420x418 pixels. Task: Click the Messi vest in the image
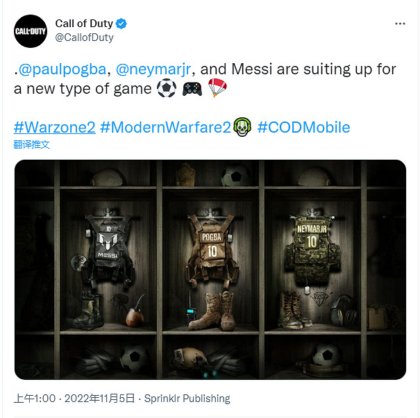pos(108,246)
